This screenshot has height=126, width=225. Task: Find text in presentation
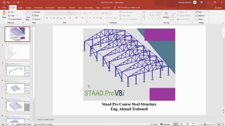[199, 12]
